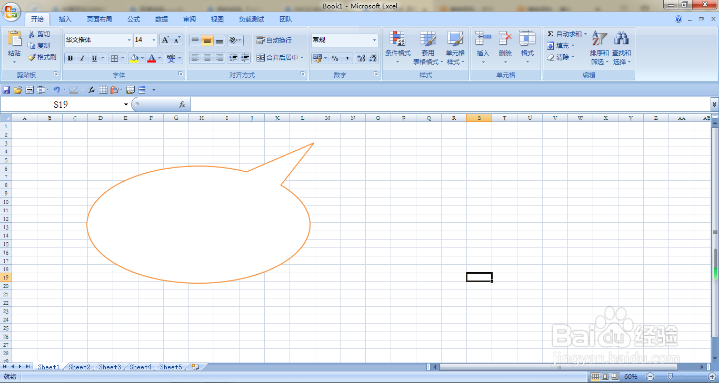Apply percent style (%)
719x383 pixels.
335,58
